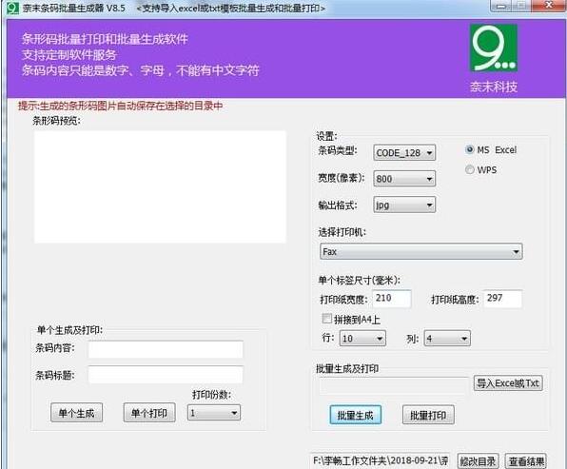Expand the Fax printer selection dropdown

point(420,251)
